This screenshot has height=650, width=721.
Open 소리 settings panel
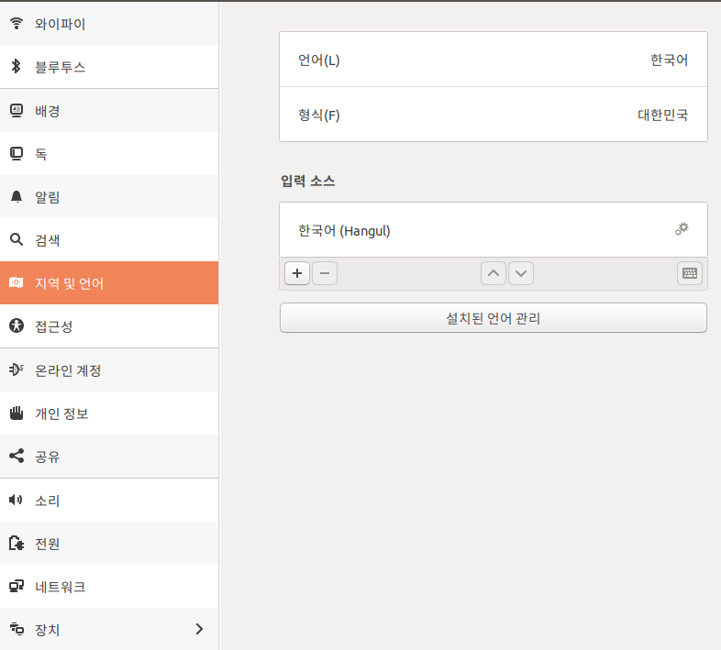coord(109,501)
